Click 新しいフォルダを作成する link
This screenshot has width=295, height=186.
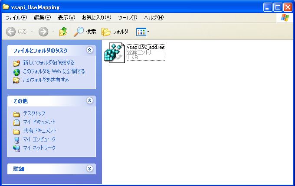point(49,63)
